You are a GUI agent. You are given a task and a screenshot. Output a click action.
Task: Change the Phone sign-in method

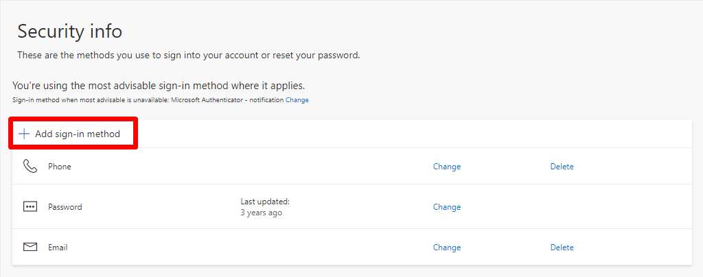pyautogui.click(x=446, y=167)
